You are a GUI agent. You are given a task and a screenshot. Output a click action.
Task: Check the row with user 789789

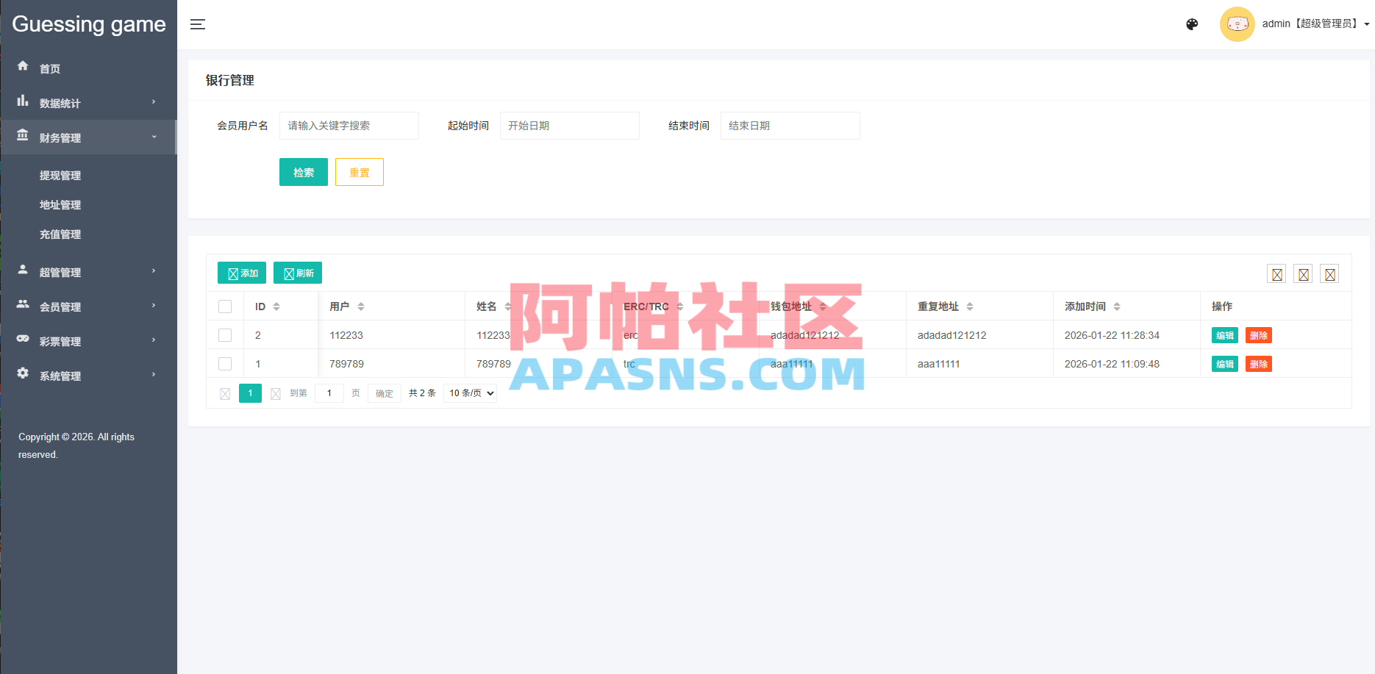pos(225,364)
